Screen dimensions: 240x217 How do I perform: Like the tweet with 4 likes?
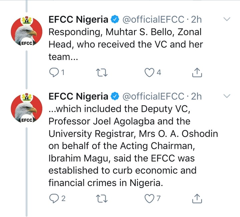pyautogui.click(x=150, y=72)
